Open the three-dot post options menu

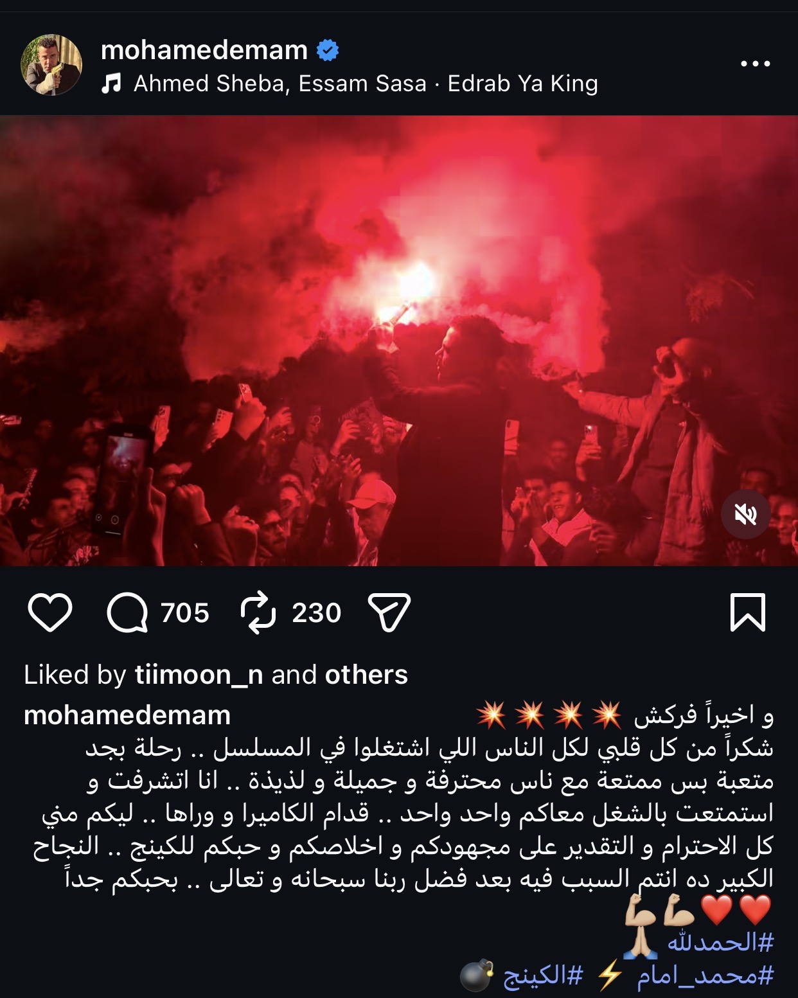click(x=755, y=64)
